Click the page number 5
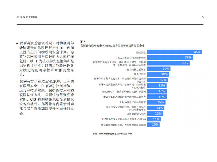Viewport: 217px width, 162px height. click(x=202, y=17)
